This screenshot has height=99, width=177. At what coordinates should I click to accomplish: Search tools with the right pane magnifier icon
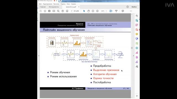[x=137, y=16]
